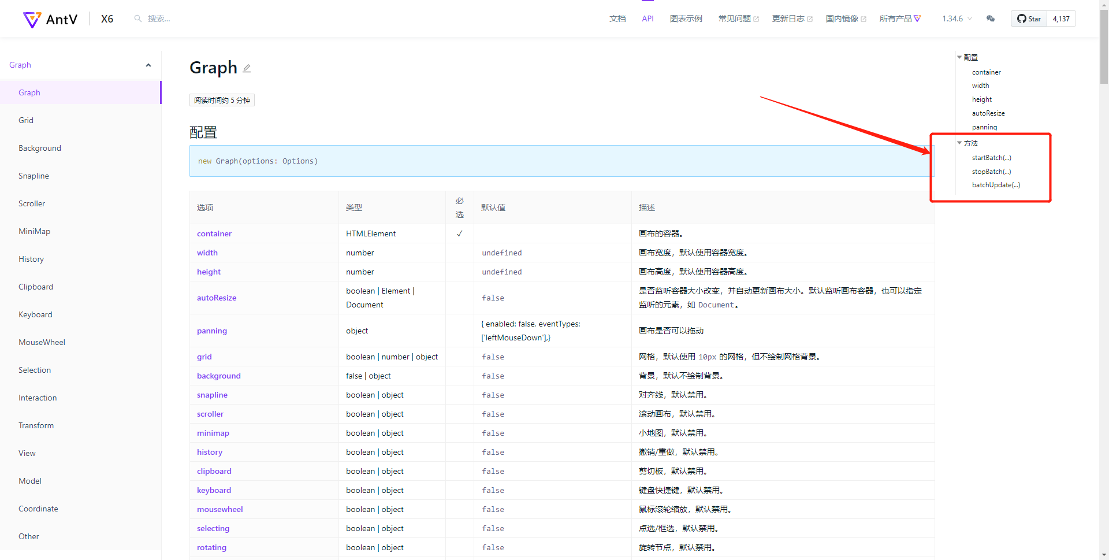1109x560 pixels.
Task: Open the 常见问题 external link
Action: [x=738, y=18]
